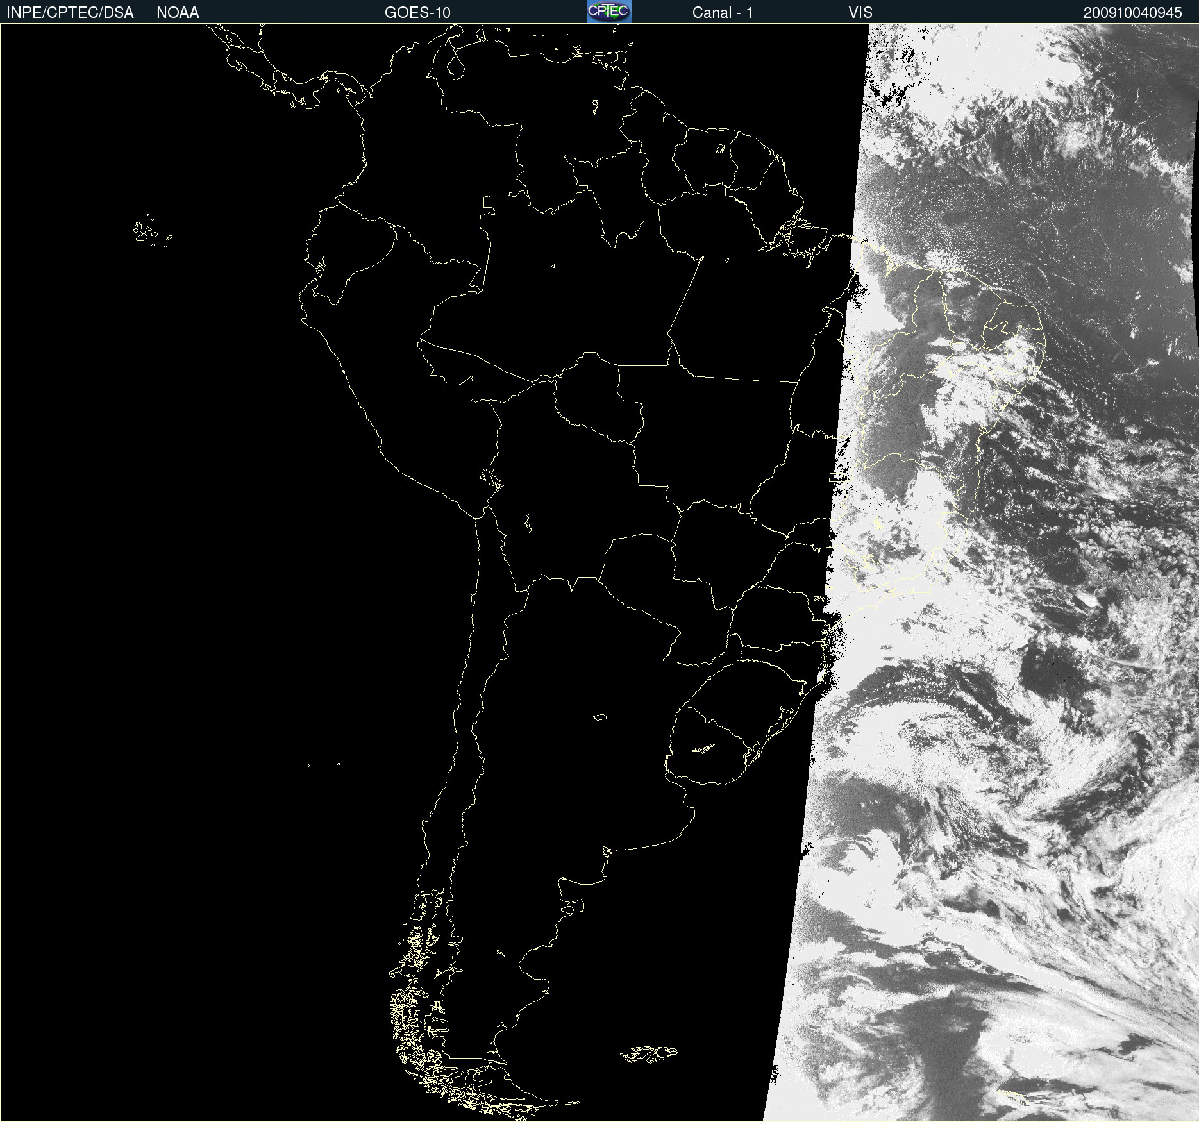The width and height of the screenshot is (1199, 1122).
Task: Click the CPTEC logo in the header
Action: [609, 12]
